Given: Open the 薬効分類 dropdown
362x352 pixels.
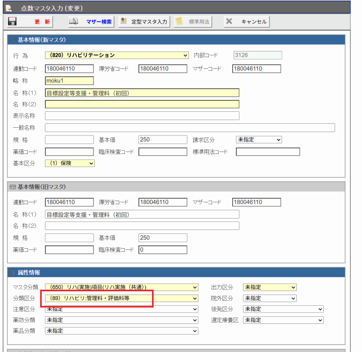Looking at the screenshot, I should click(122, 320).
